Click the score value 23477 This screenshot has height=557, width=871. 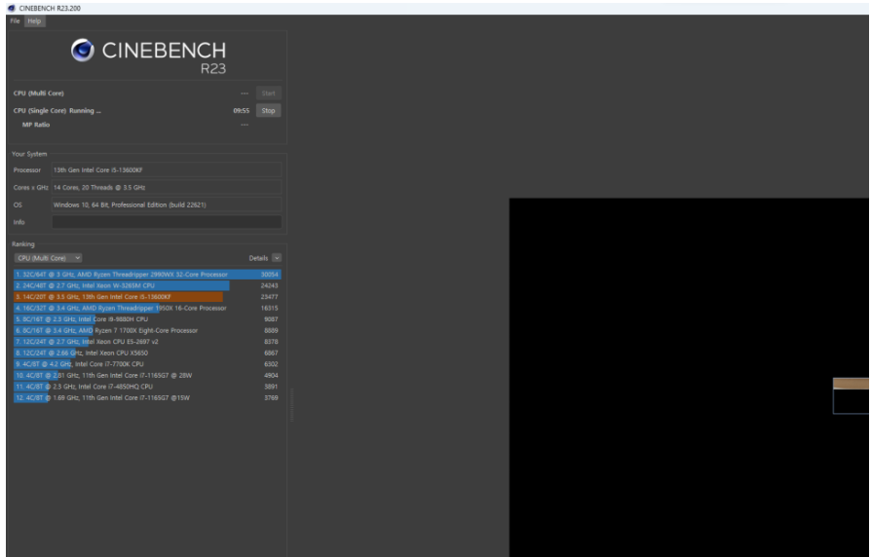tap(270, 297)
